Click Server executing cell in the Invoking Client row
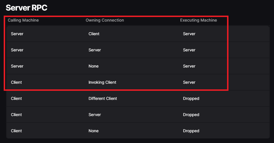 (x=189, y=82)
